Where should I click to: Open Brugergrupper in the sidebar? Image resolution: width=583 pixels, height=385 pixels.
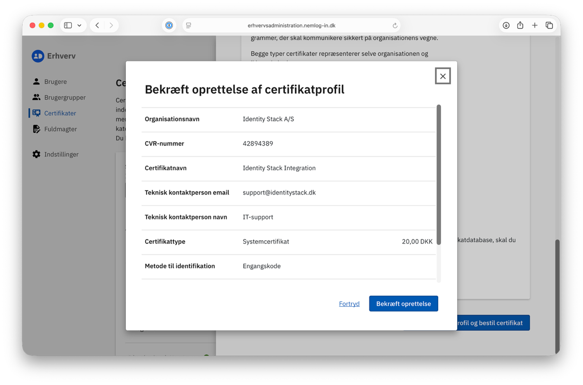coord(65,97)
